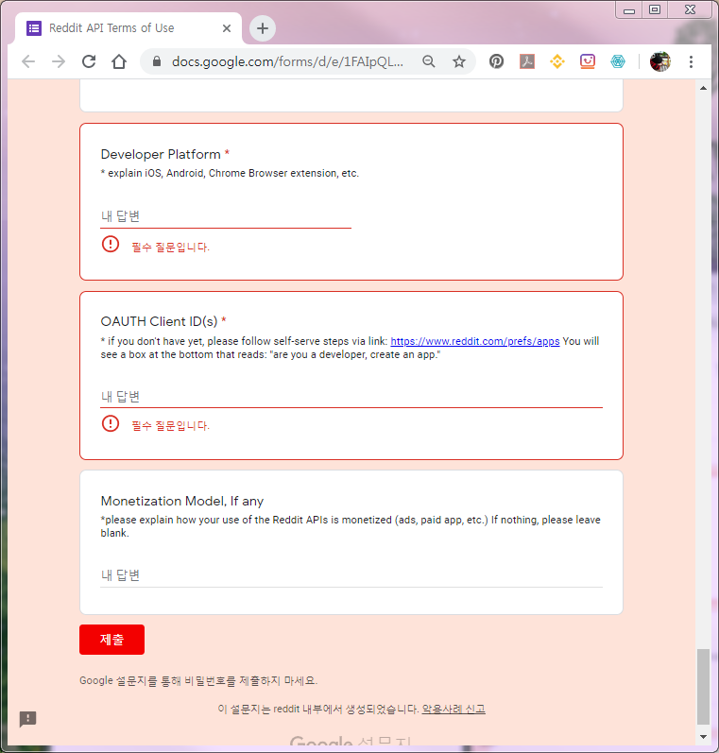This screenshot has width=719, height=753.
Task: Click the Google Forms tab favicon
Action: coord(34,28)
